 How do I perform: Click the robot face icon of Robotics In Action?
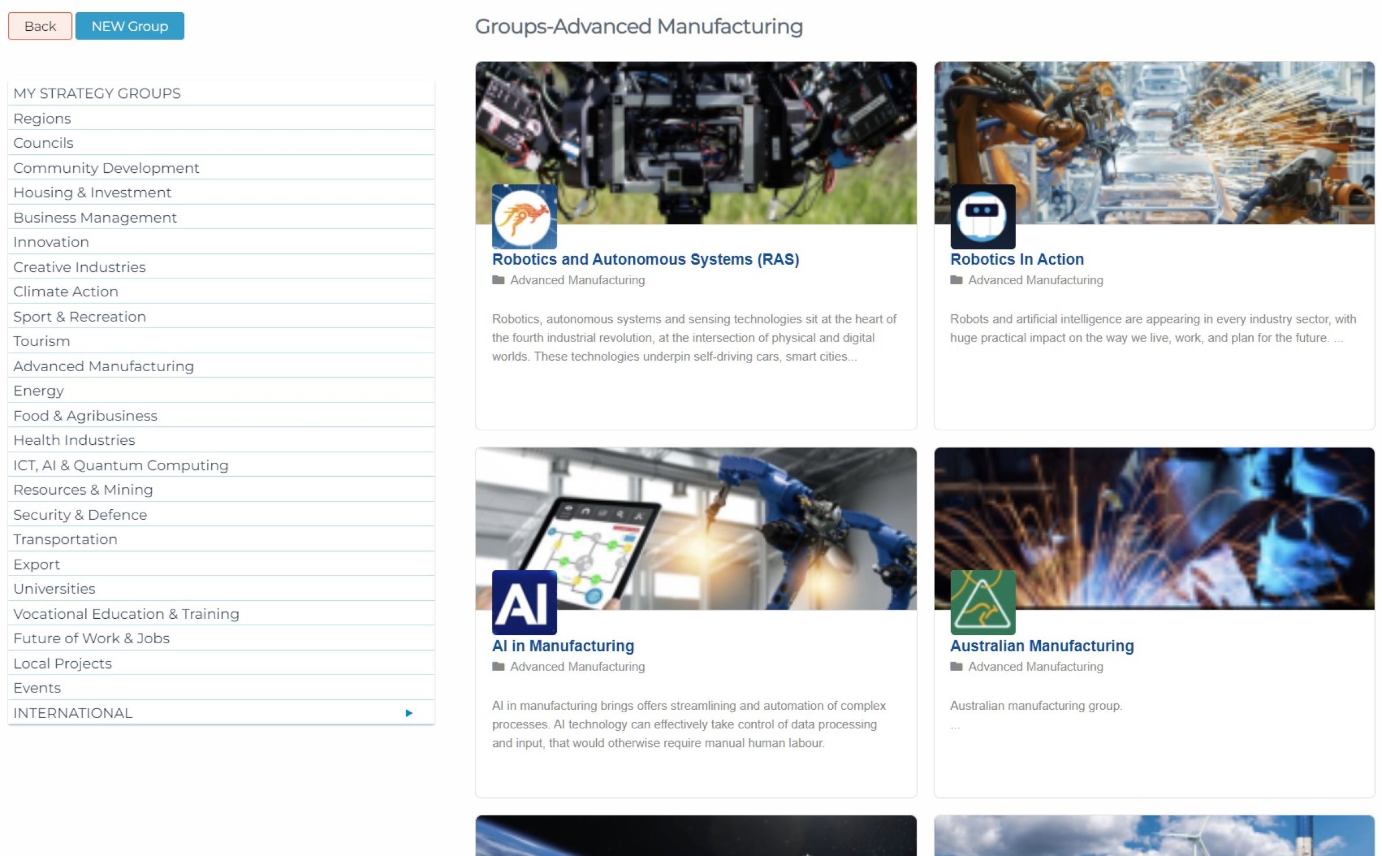983,217
